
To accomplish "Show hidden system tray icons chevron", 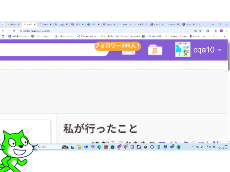I will click(x=193, y=147).
